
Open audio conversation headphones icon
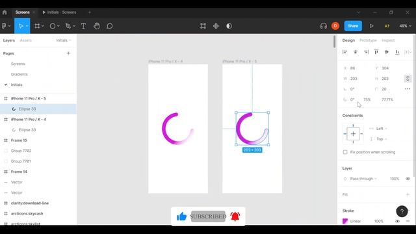(324, 26)
